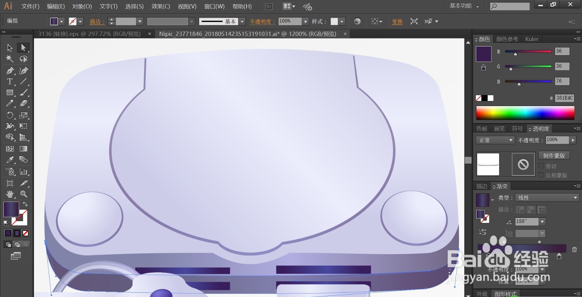Select the Eraser tool

pos(24,103)
